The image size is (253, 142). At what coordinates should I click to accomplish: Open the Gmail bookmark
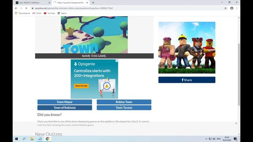(x=37, y=13)
